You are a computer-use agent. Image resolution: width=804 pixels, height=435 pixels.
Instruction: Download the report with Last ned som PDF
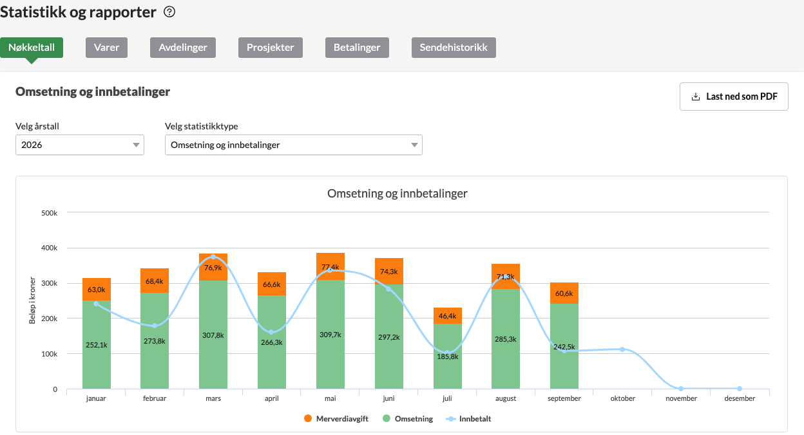pos(734,97)
